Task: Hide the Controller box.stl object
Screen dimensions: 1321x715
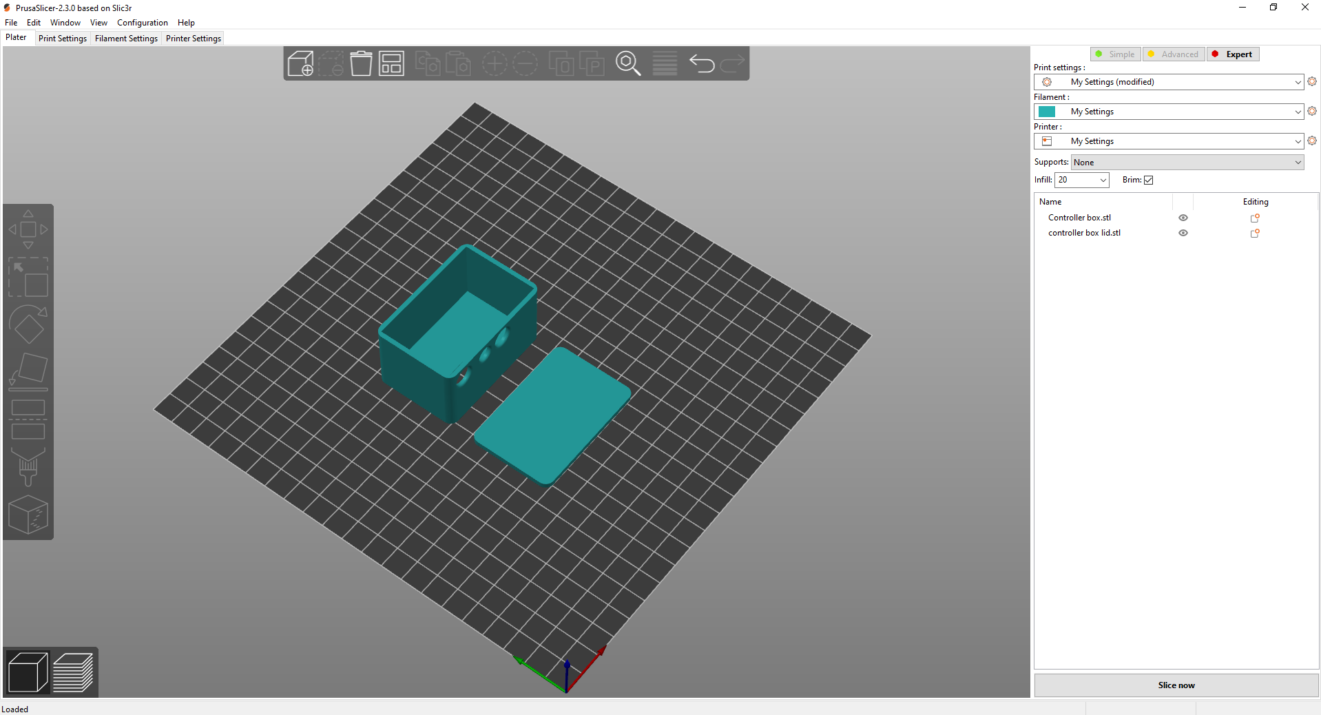Action: click(1183, 218)
